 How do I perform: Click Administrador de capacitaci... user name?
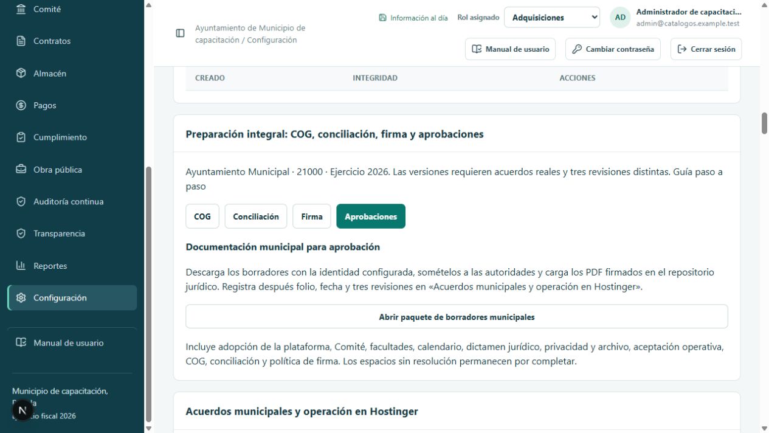[689, 12]
